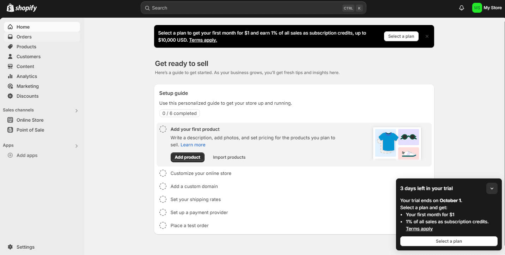Mark 'Add your first product' step circle

tap(163, 129)
